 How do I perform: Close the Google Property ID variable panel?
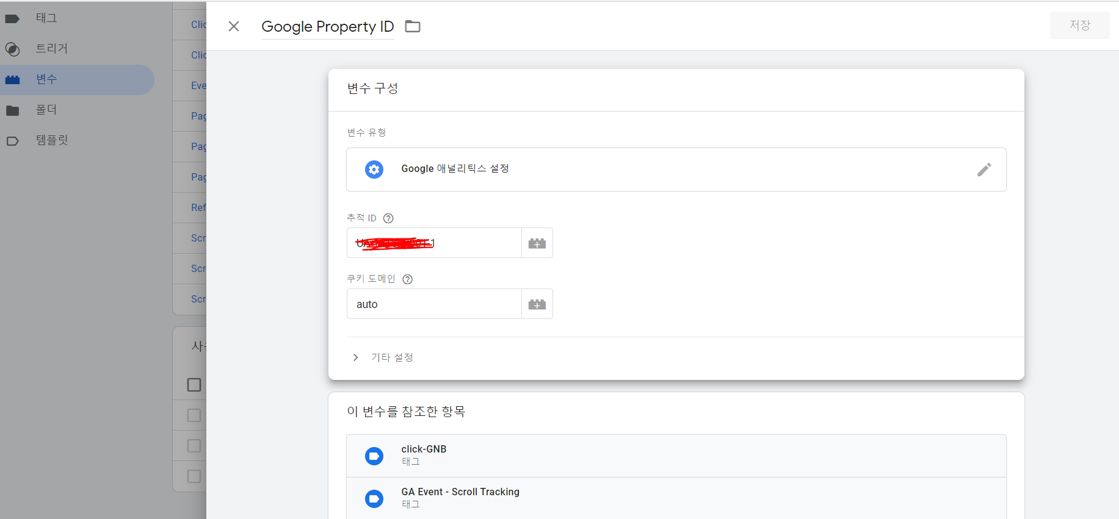[234, 26]
